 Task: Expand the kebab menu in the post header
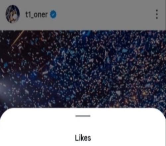[x=157, y=14]
